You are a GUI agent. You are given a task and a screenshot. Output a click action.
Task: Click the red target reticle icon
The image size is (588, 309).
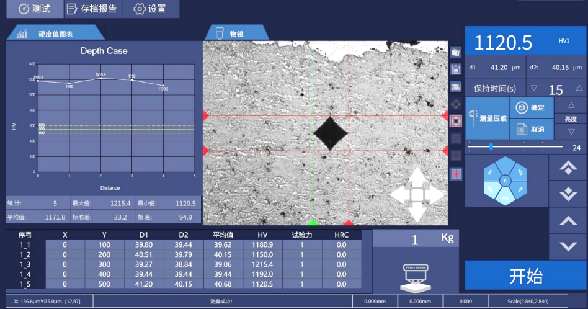point(456,174)
